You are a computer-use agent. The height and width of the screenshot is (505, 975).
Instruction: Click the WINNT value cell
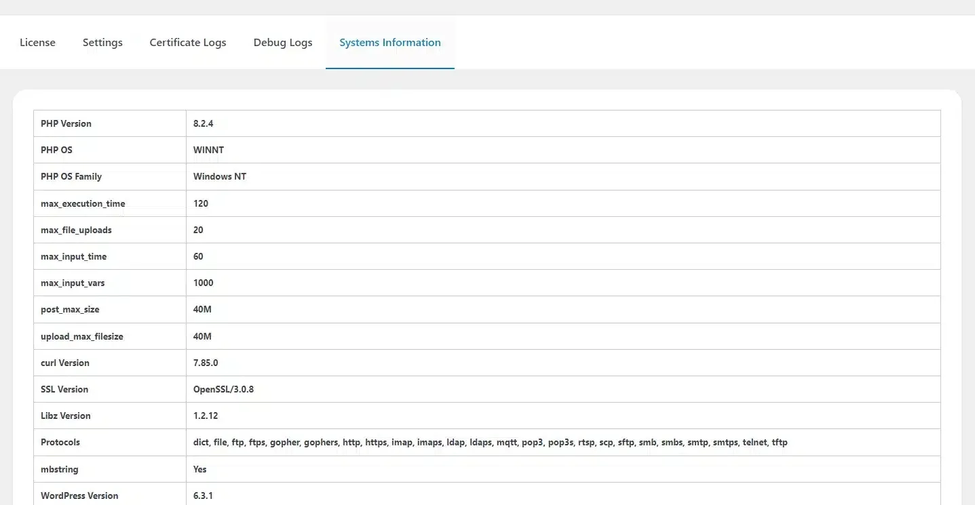pos(208,150)
